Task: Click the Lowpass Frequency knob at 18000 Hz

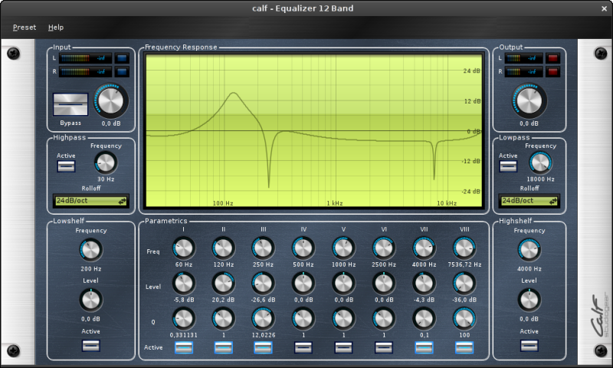Action: [x=541, y=163]
